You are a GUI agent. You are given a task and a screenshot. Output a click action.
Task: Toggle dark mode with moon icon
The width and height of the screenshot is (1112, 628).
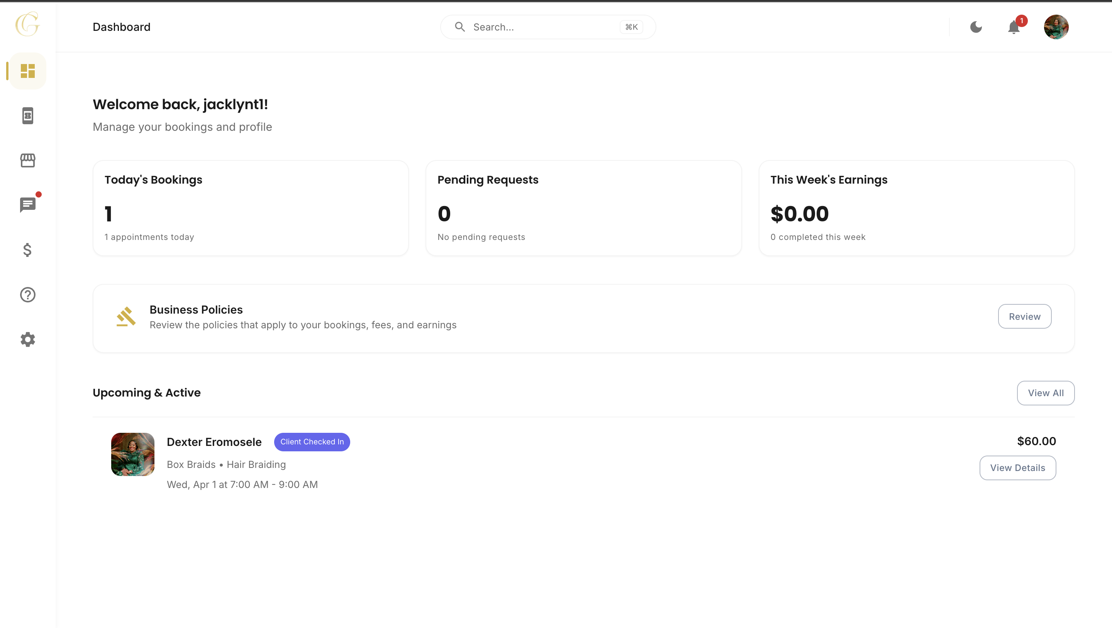click(976, 27)
